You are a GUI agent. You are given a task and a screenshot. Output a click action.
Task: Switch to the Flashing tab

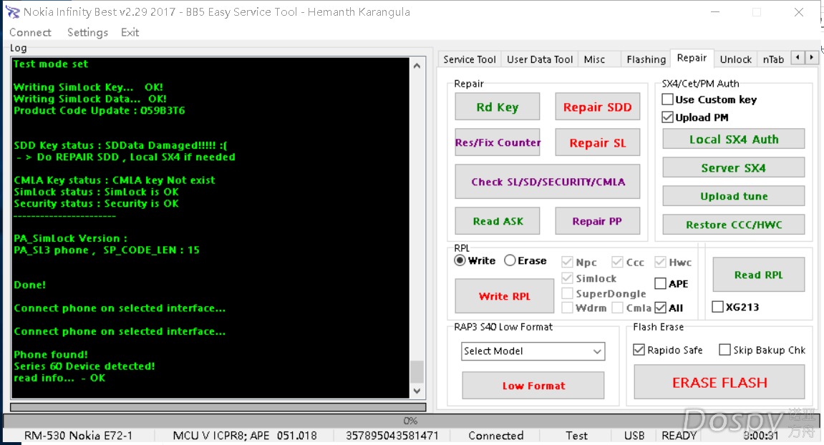[x=646, y=59]
